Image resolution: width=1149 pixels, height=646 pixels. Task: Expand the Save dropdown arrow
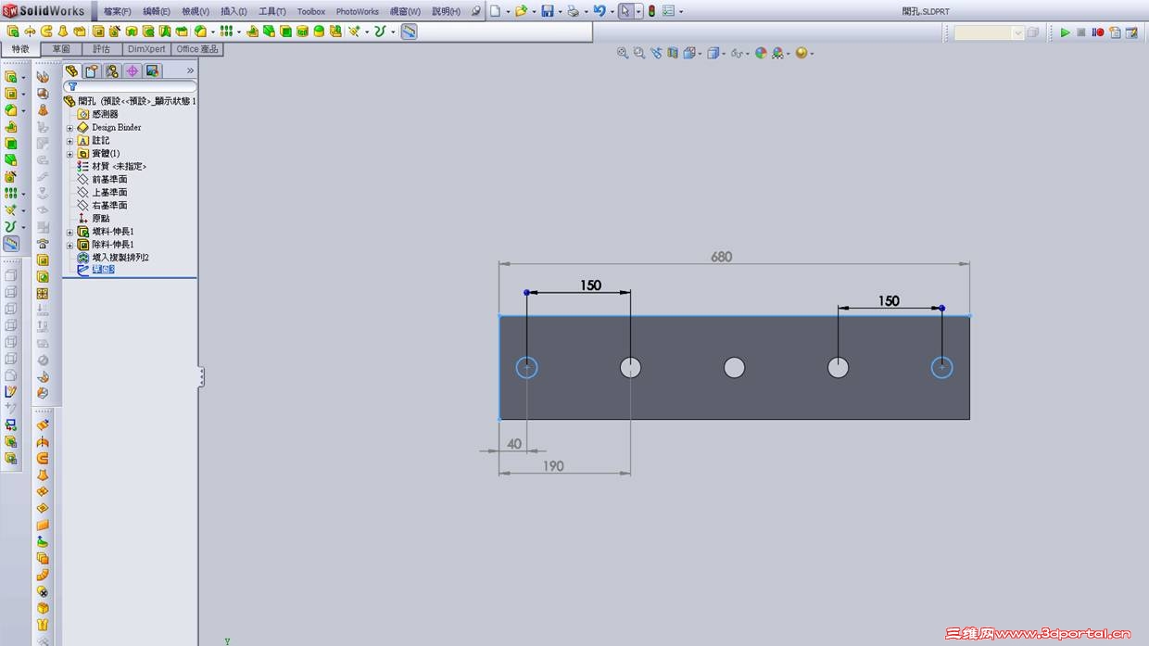pyautogui.click(x=560, y=12)
